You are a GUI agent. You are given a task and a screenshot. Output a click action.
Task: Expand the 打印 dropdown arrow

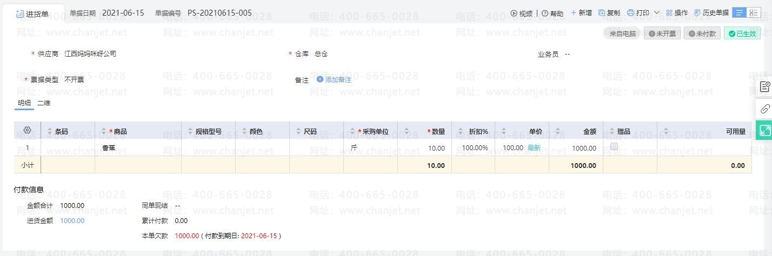pos(657,13)
